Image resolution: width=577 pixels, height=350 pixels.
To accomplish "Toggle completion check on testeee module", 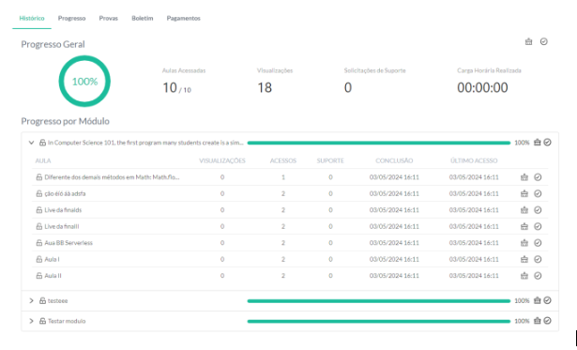I will tap(548, 300).
